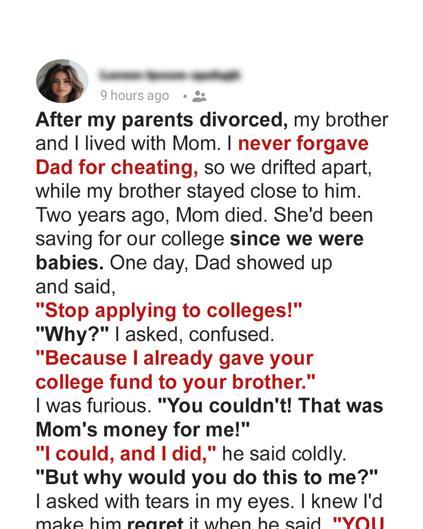Click 'Because I already gave your' line
The height and width of the screenshot is (529, 423).
pos(175,359)
